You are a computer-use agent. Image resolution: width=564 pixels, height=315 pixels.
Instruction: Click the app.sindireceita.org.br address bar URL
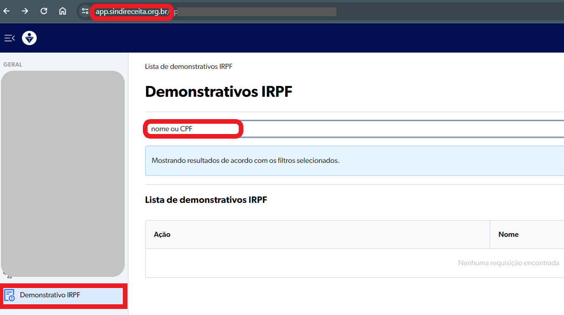132,12
